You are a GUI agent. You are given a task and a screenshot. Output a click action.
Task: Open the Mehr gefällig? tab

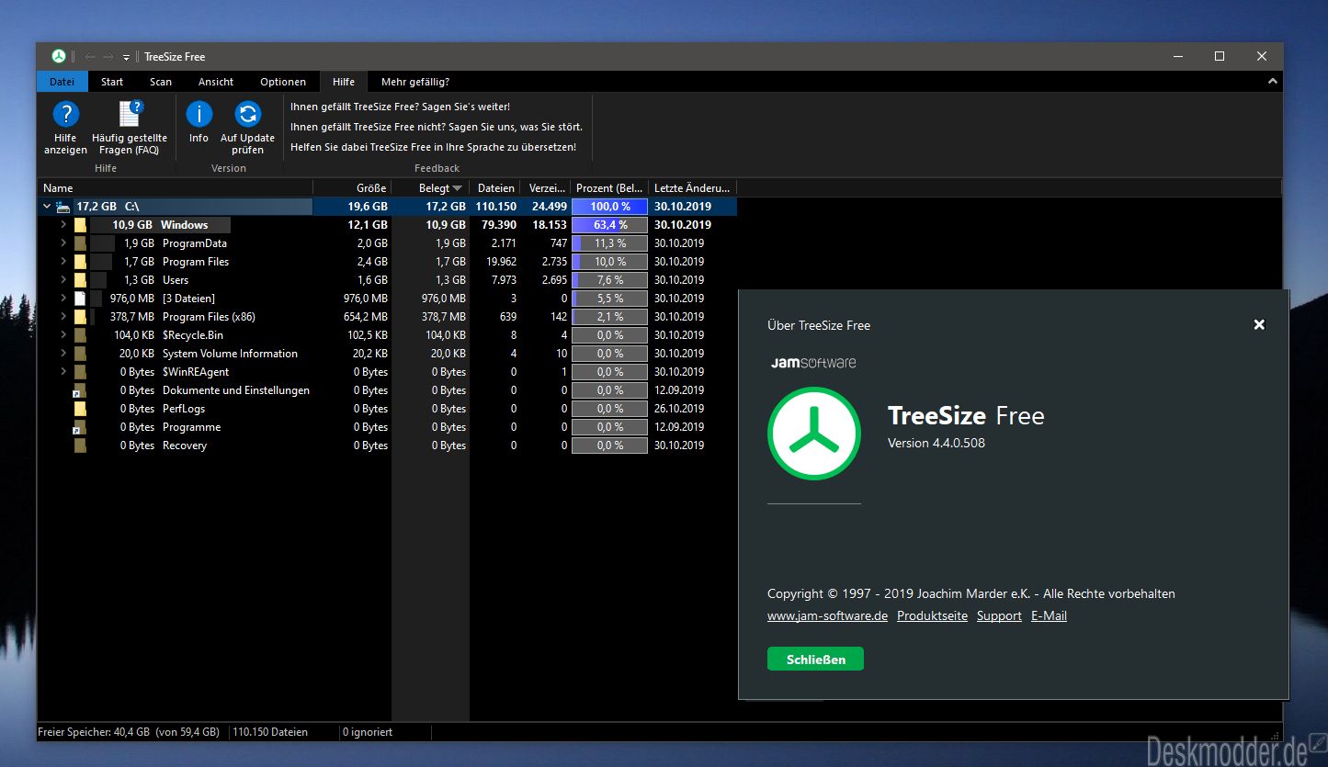(415, 82)
